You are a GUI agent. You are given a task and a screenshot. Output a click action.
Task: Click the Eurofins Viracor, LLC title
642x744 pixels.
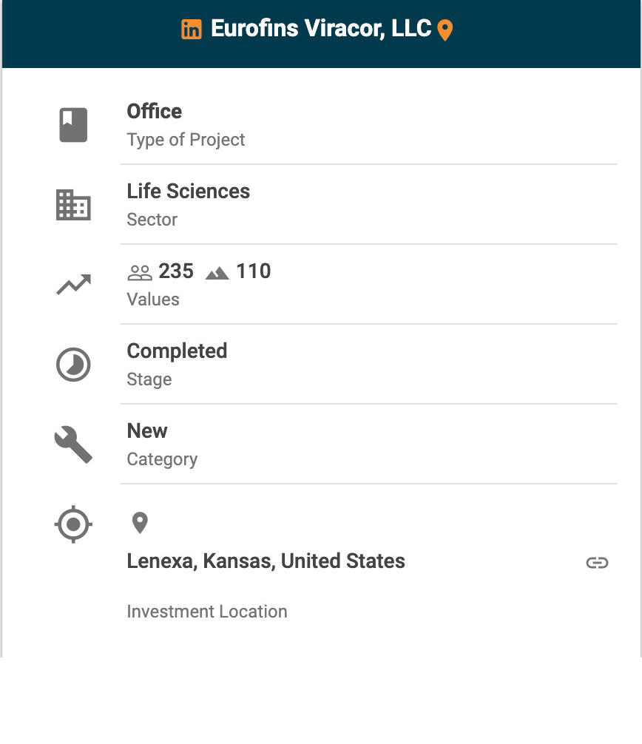[x=321, y=29]
